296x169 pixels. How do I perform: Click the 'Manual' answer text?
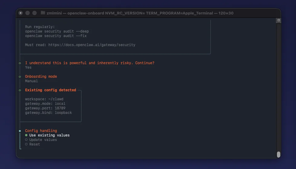(31, 81)
